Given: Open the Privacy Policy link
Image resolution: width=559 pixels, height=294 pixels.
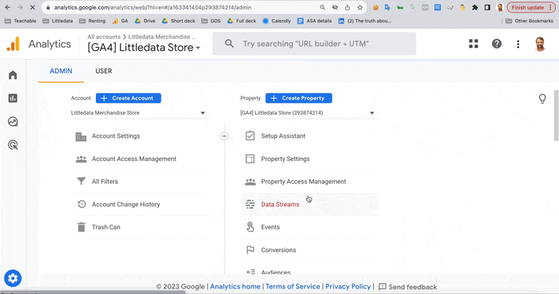Looking at the screenshot, I should (348, 287).
